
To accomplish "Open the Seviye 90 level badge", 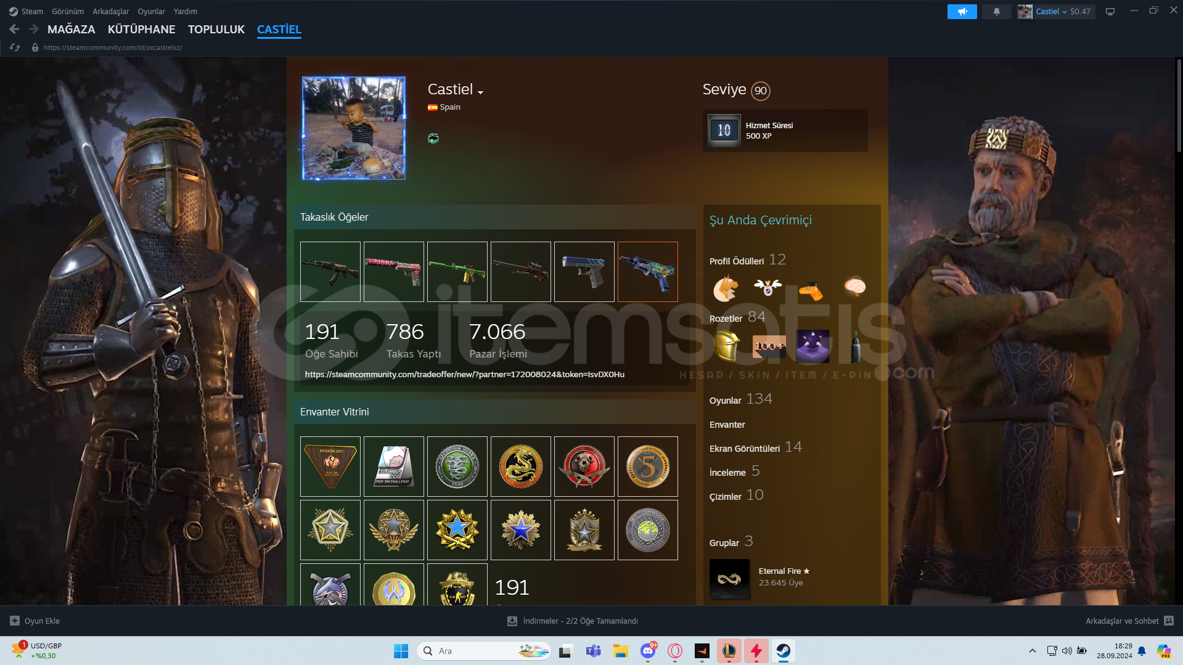I will [761, 91].
